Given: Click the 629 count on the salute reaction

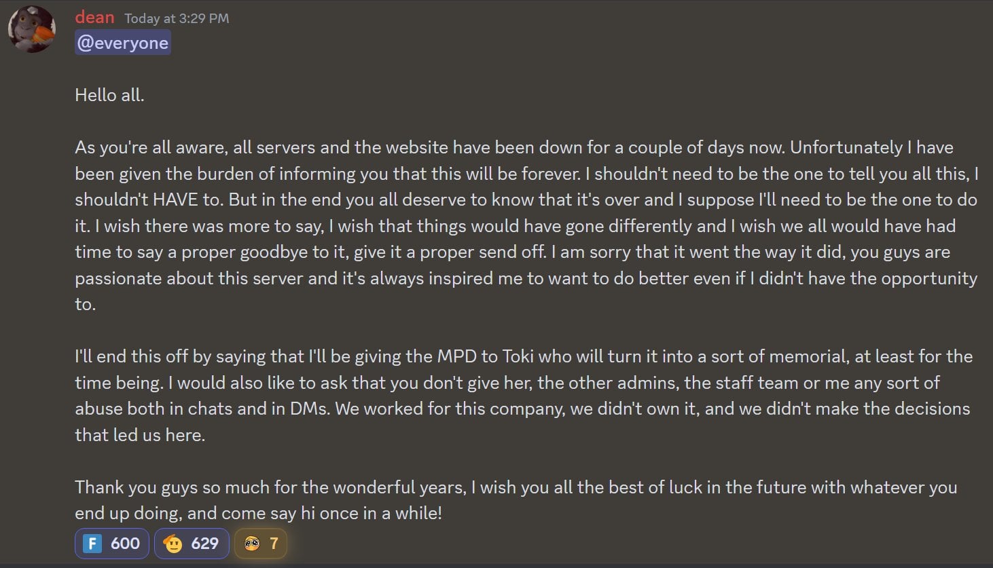Looking at the screenshot, I should tap(204, 544).
